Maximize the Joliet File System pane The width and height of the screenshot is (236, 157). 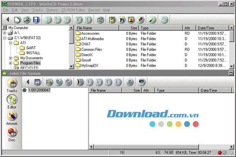pyautogui.click(x=231, y=73)
